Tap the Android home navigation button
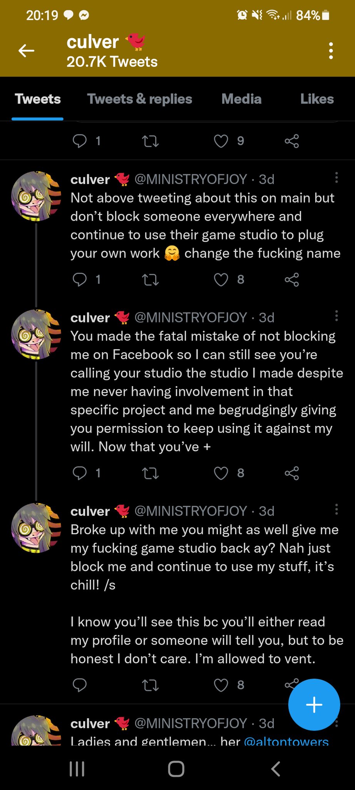The width and height of the screenshot is (355, 790). coord(176,769)
